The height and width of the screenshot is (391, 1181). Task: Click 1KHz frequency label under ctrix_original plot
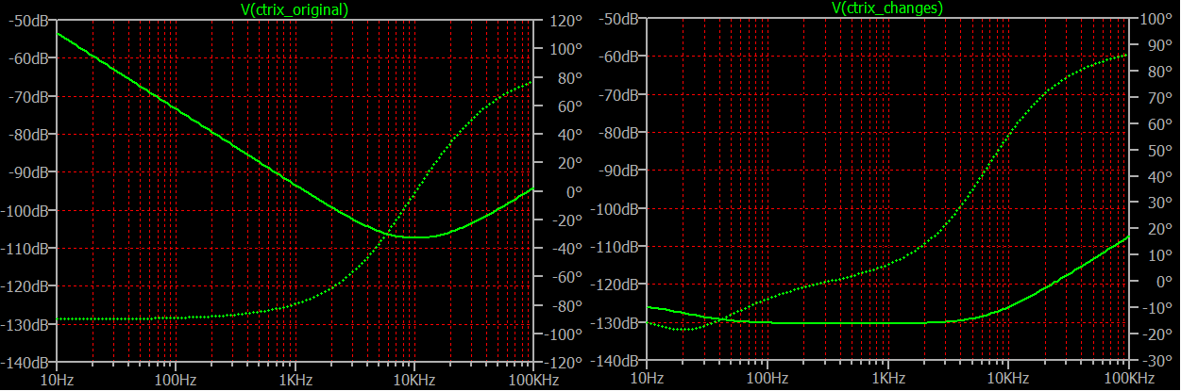(x=295, y=379)
